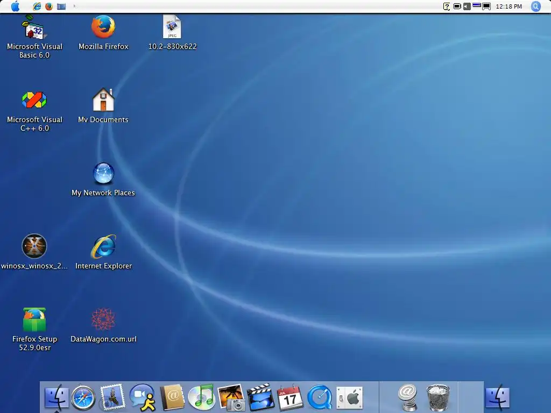Select the winosx_winosx_2... desktop icon
The width and height of the screenshot is (551, 413).
pyautogui.click(x=34, y=252)
